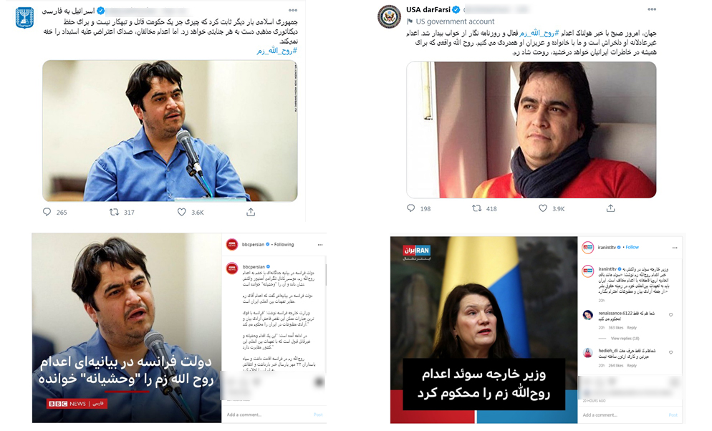Open the #روح_الله_زم hashtag in Israel tweet
The height and width of the screenshot is (431, 712).
coord(276,51)
